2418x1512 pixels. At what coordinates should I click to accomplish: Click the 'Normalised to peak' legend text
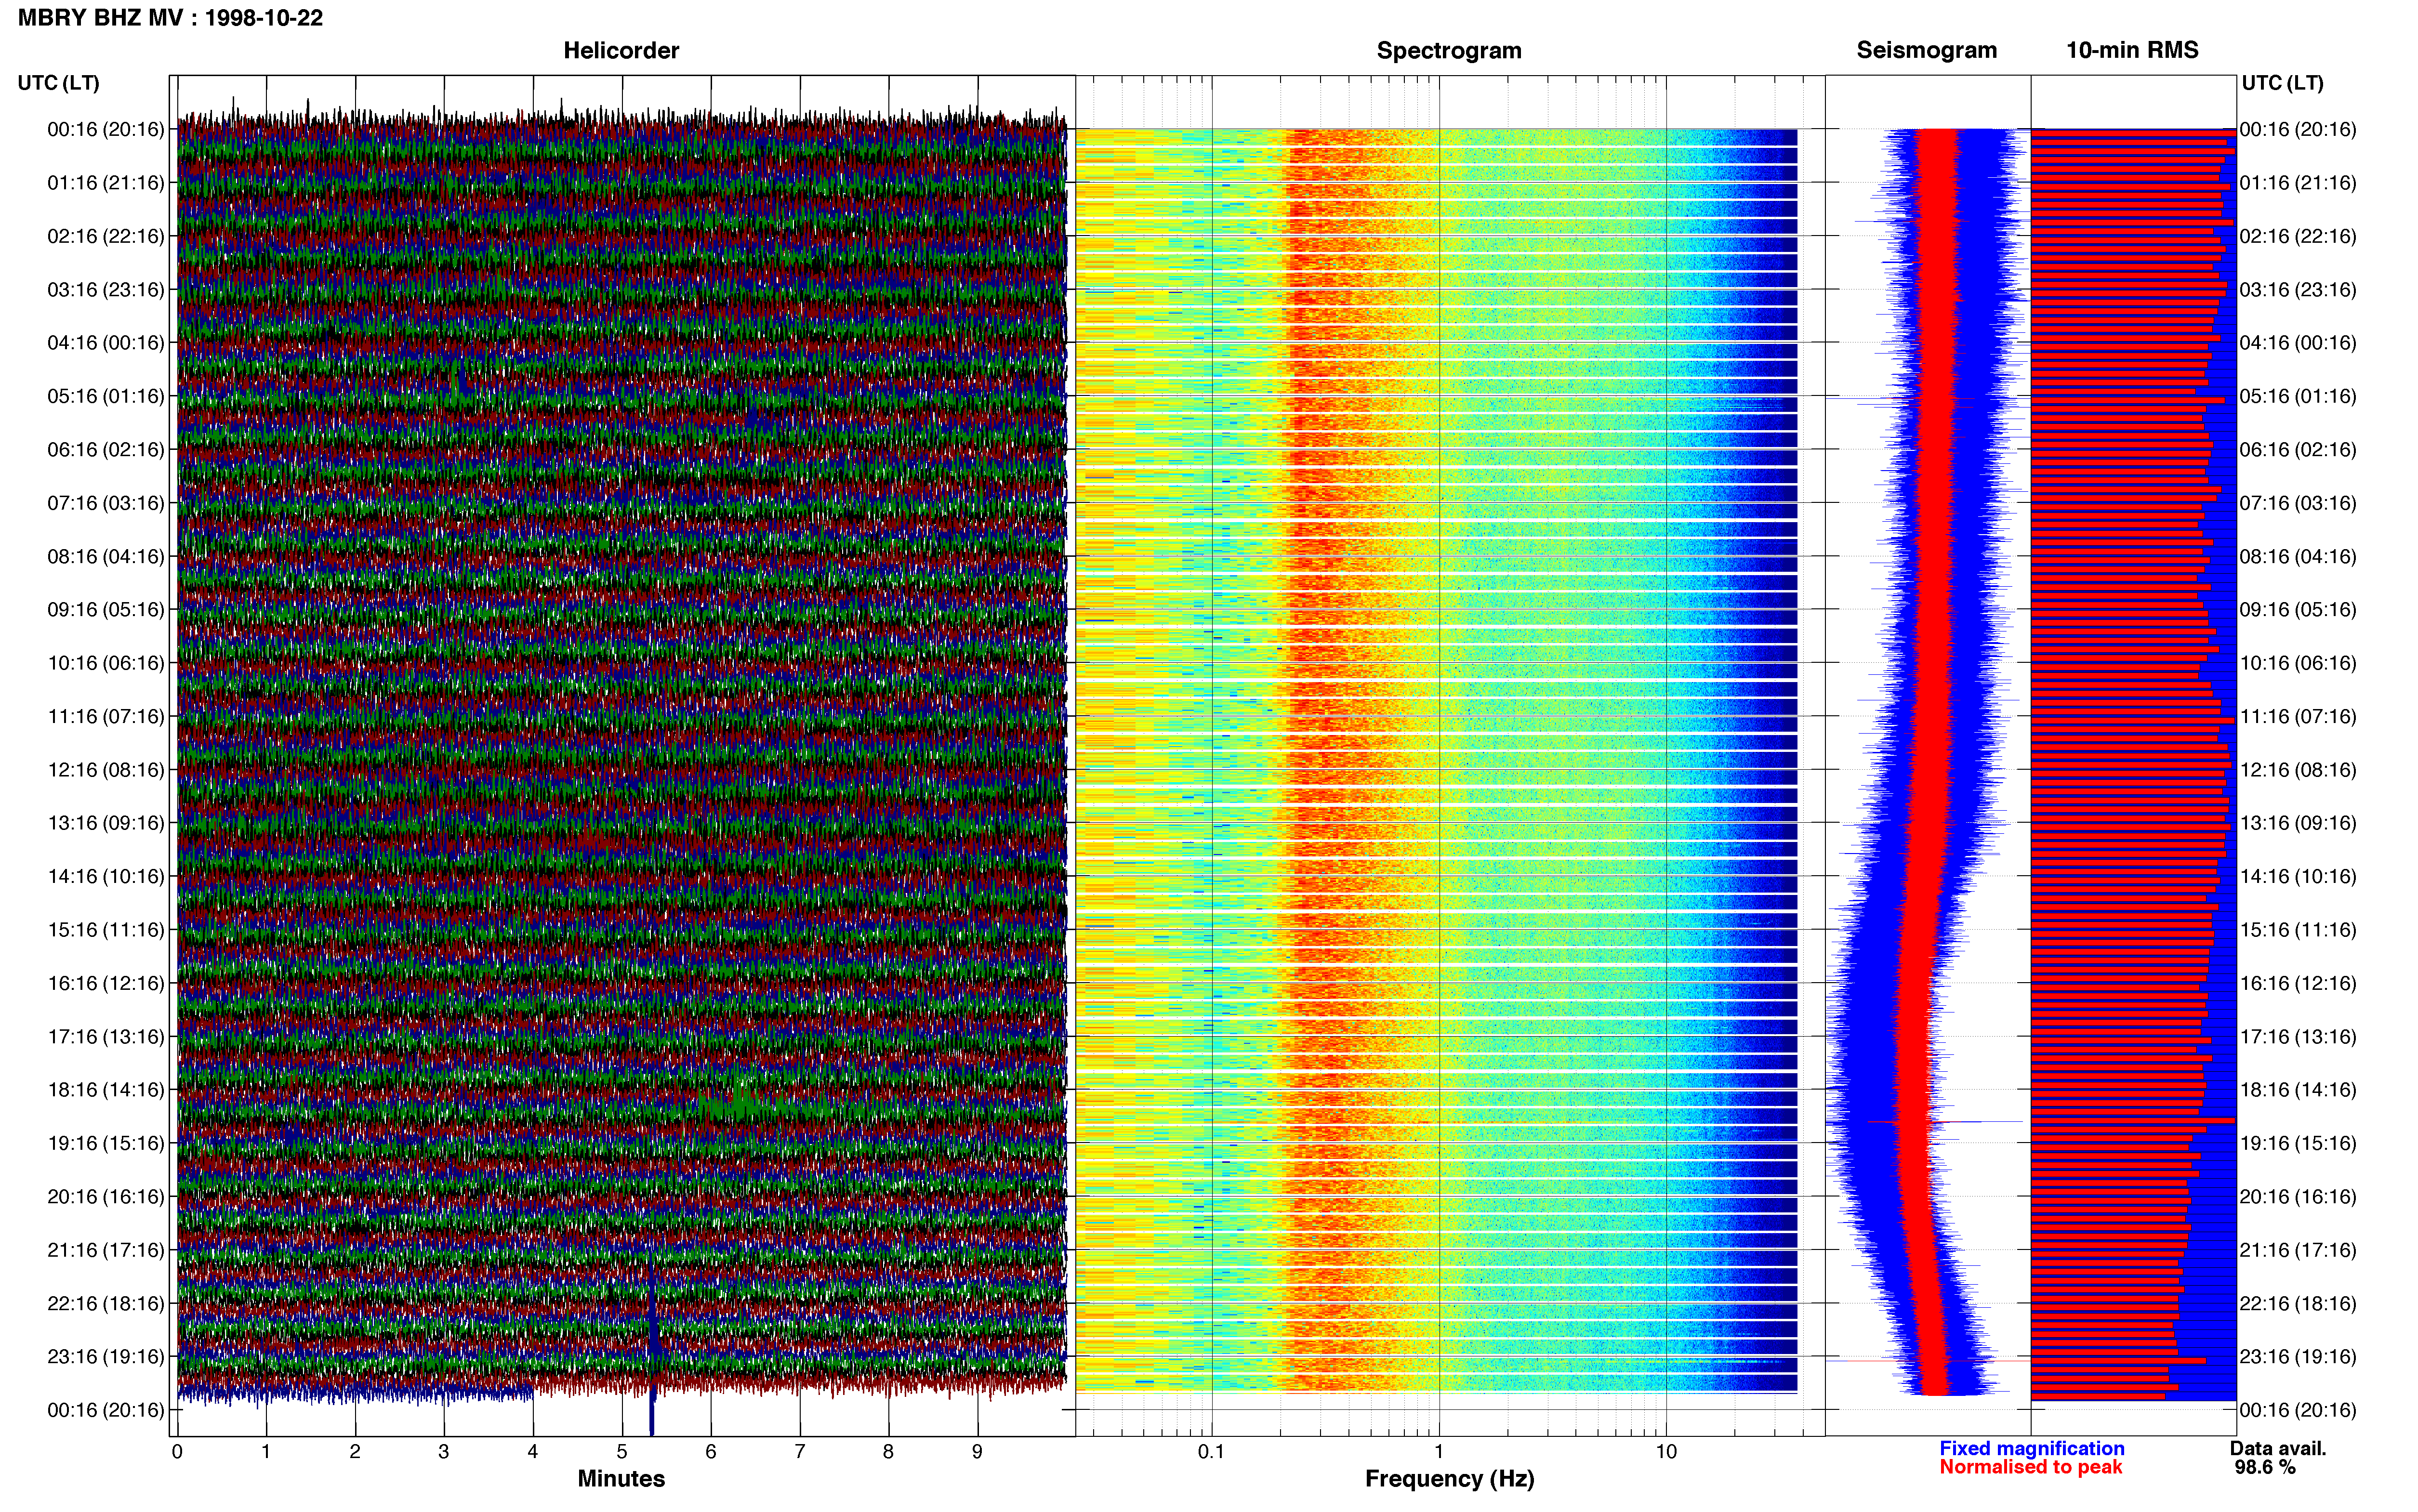pyautogui.click(x=2030, y=1467)
